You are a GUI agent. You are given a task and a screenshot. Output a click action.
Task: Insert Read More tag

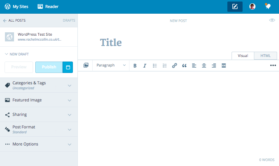click(x=224, y=66)
